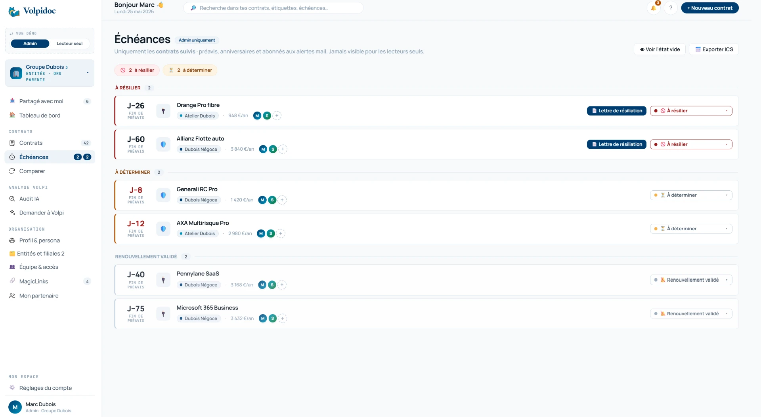Screen dimensions: 761x417
Task: Open status dropdown for Allianz Flotte auto
Action: pyautogui.click(x=691, y=145)
